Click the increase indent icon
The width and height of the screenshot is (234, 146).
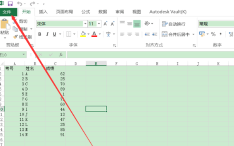(155, 34)
